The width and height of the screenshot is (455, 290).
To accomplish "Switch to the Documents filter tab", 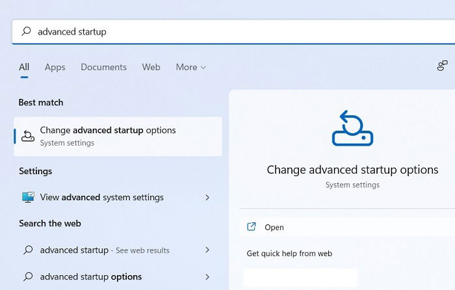I will pyautogui.click(x=103, y=68).
